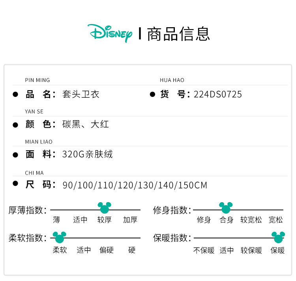Screen dimensions: 296x281
Task: Click 适中 under the softness scale
Action: (84, 250)
